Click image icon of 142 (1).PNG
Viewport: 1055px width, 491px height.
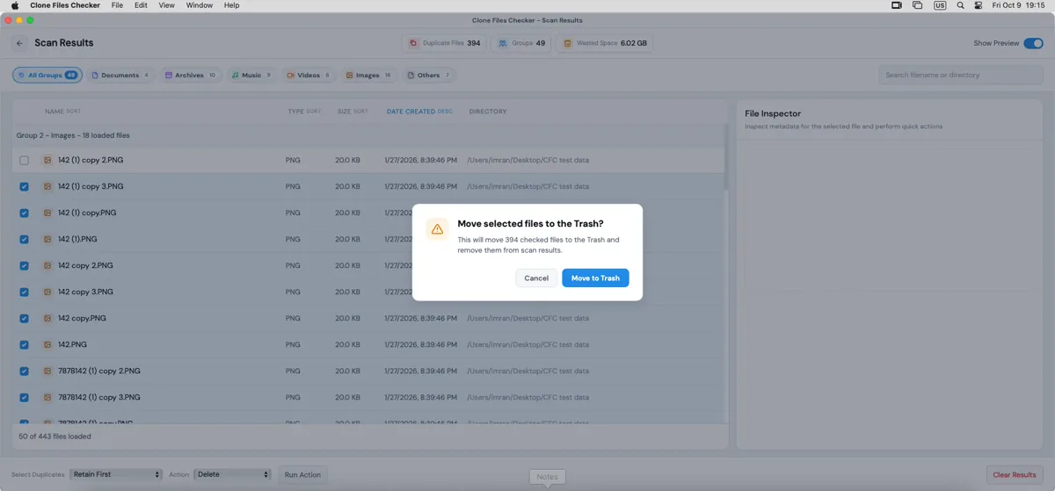pos(47,240)
